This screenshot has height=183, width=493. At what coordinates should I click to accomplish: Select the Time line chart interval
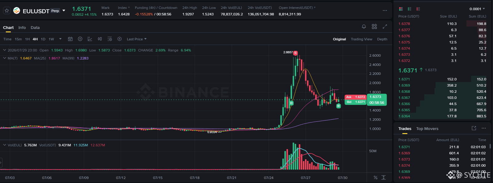(7, 39)
